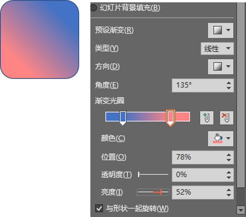This screenshot has height=217, width=246.
Task: Click the transparency slider track
Action: [153, 174]
